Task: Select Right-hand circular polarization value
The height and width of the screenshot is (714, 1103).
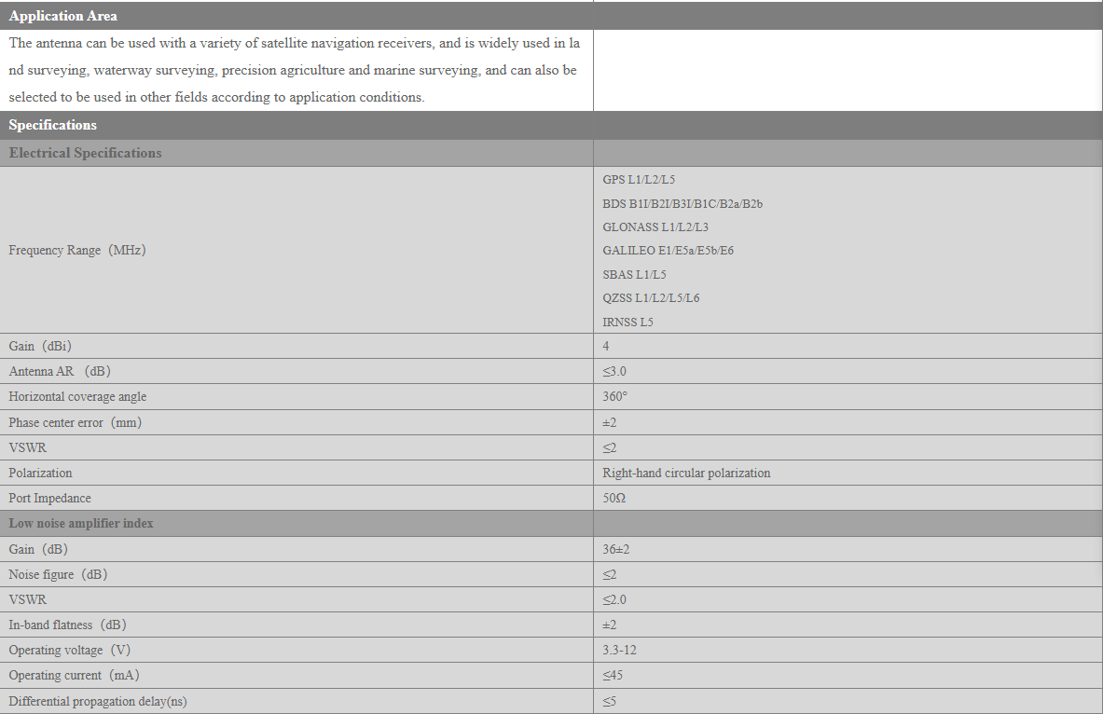Action: [686, 474]
